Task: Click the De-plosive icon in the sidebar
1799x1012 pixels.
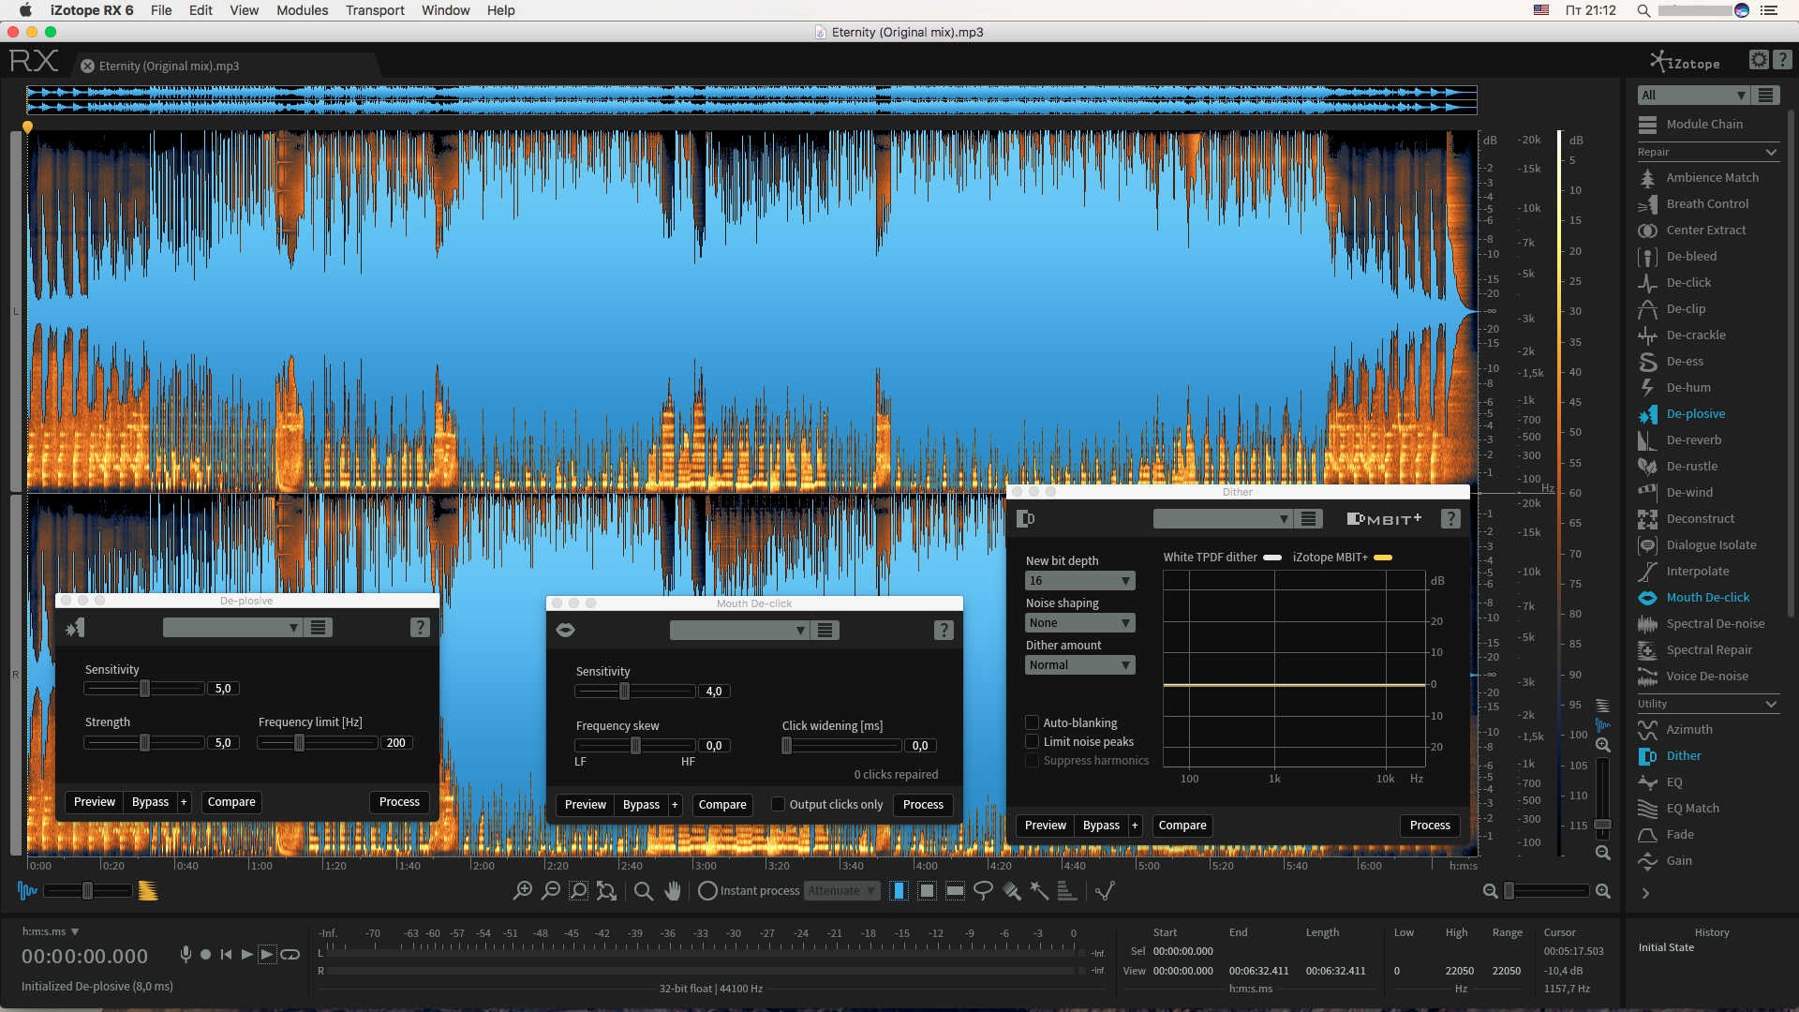Action: click(x=1649, y=414)
